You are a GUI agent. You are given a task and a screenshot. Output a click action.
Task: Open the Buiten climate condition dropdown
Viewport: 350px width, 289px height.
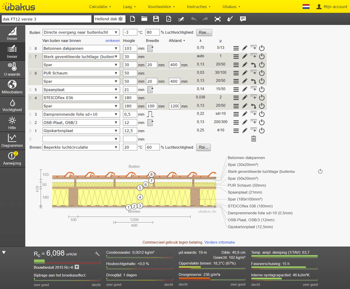click(x=80, y=32)
